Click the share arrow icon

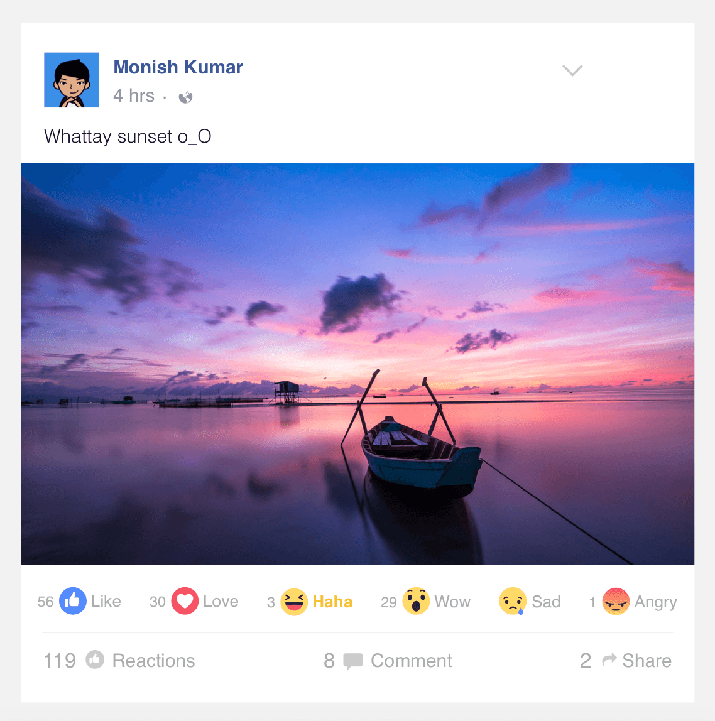609,660
